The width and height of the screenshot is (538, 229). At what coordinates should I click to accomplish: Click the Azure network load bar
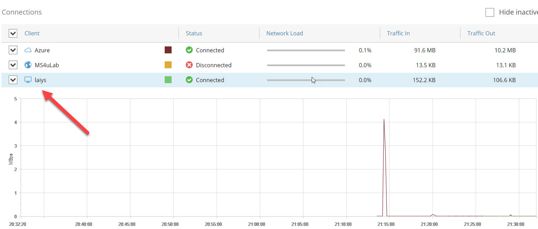coord(306,50)
